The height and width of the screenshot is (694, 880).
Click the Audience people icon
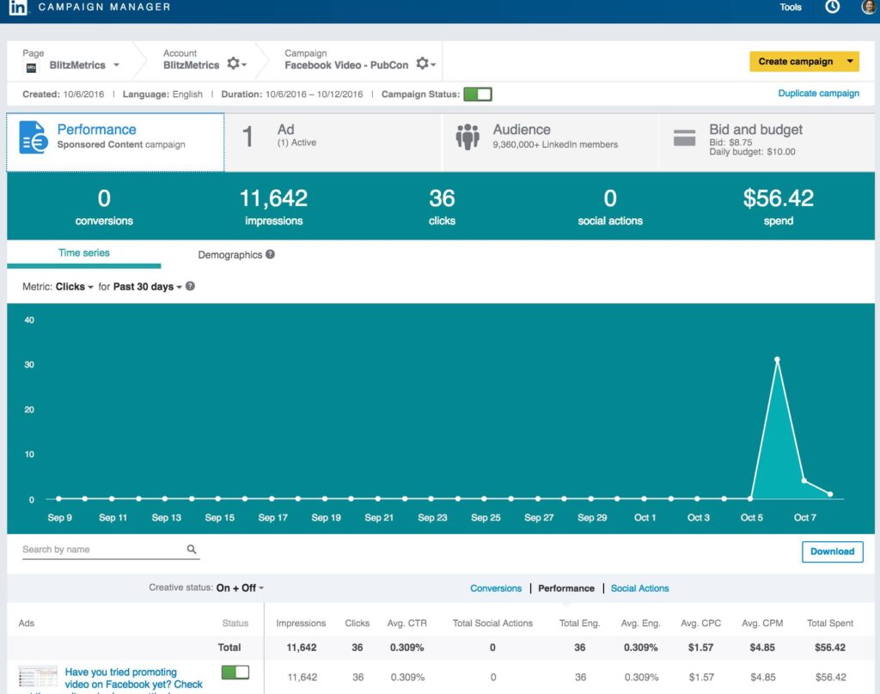coord(467,137)
